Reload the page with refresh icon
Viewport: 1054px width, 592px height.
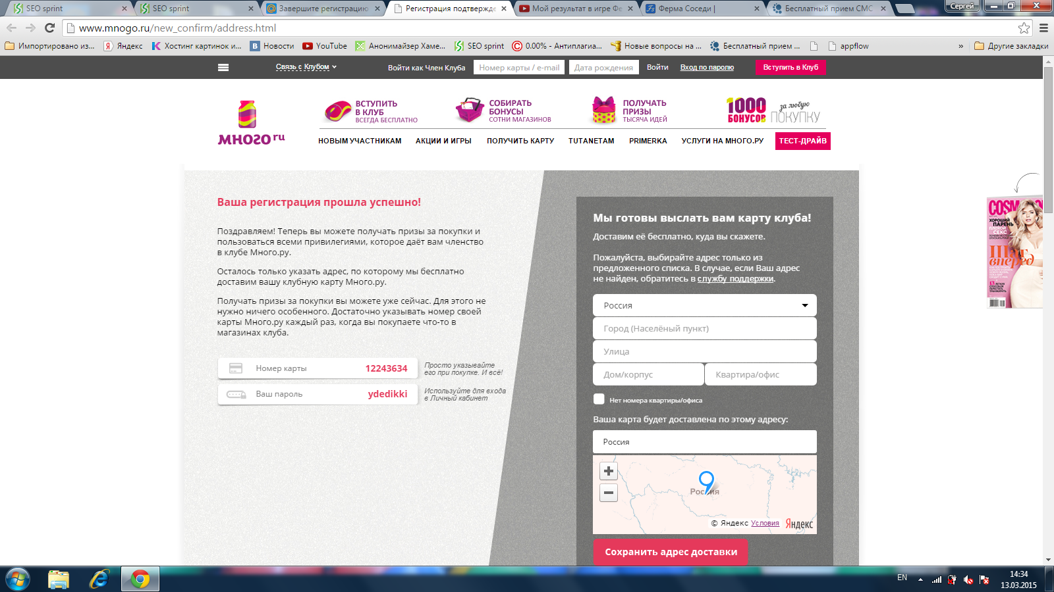pos(49,28)
